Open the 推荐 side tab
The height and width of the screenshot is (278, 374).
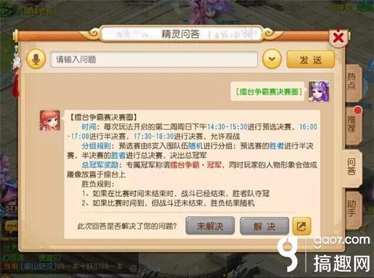click(353, 124)
